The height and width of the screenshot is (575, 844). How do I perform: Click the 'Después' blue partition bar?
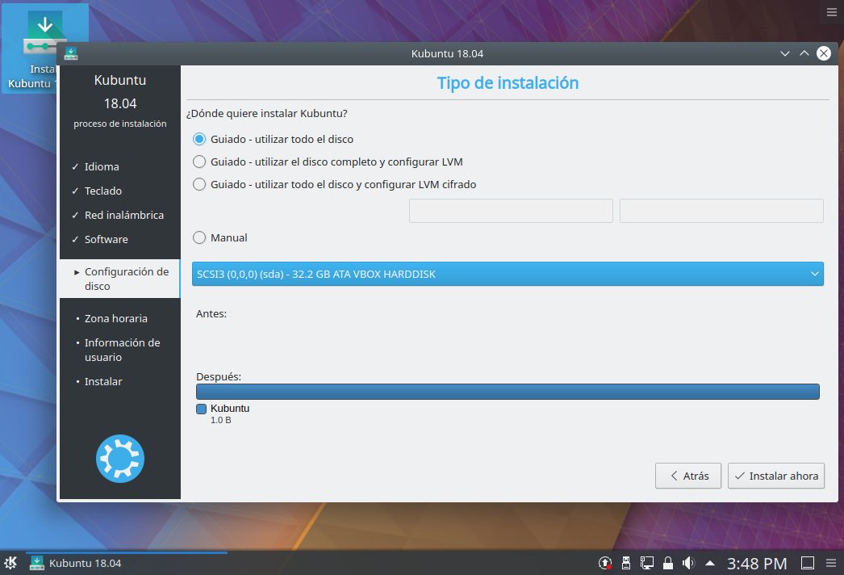(508, 392)
